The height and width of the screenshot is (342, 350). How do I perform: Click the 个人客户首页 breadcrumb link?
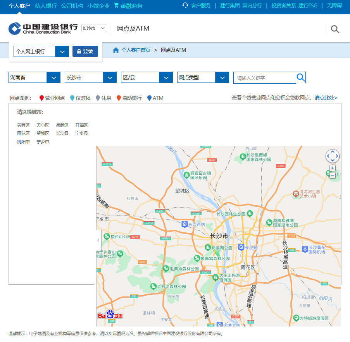coord(136,50)
